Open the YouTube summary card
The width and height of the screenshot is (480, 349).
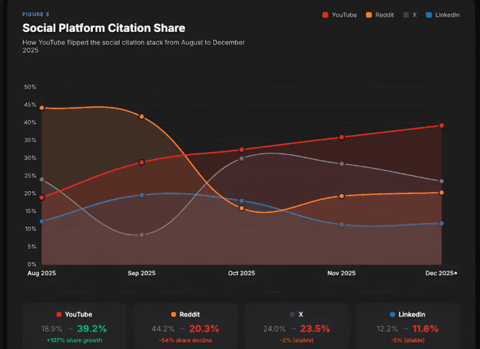75,327
